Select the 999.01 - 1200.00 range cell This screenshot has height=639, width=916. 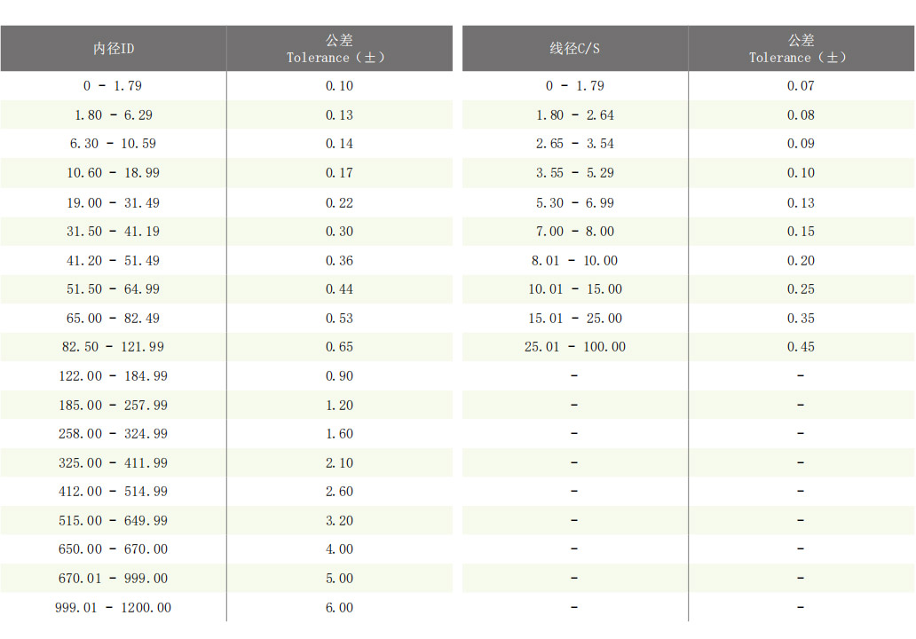[x=113, y=608]
